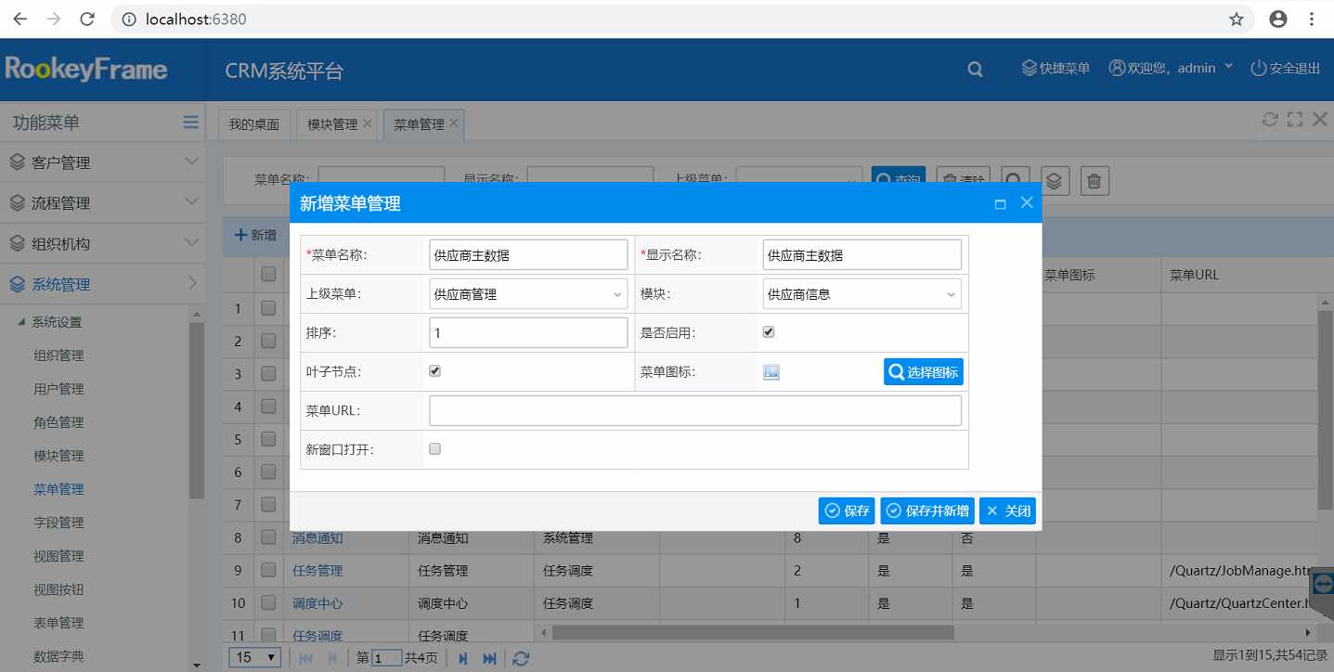Close the 新增菜单管理 dialog with X
The image size is (1334, 672).
coord(1027,202)
